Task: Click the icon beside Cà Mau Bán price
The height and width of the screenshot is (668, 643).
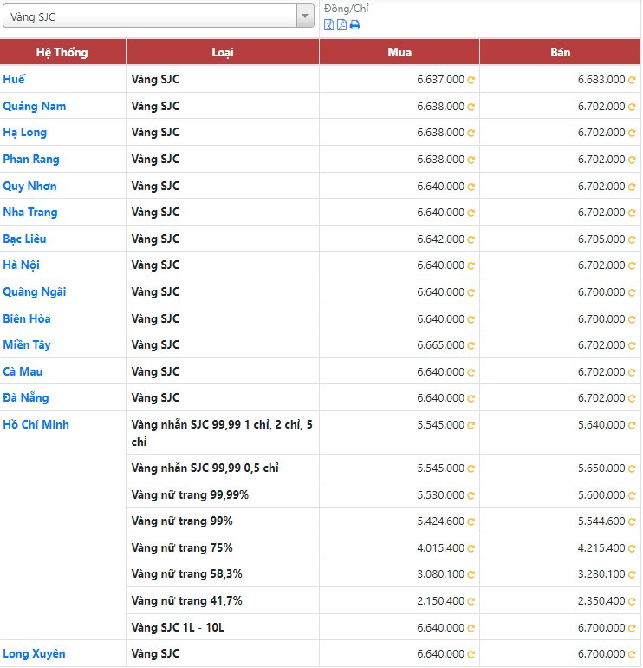Action: click(x=632, y=372)
